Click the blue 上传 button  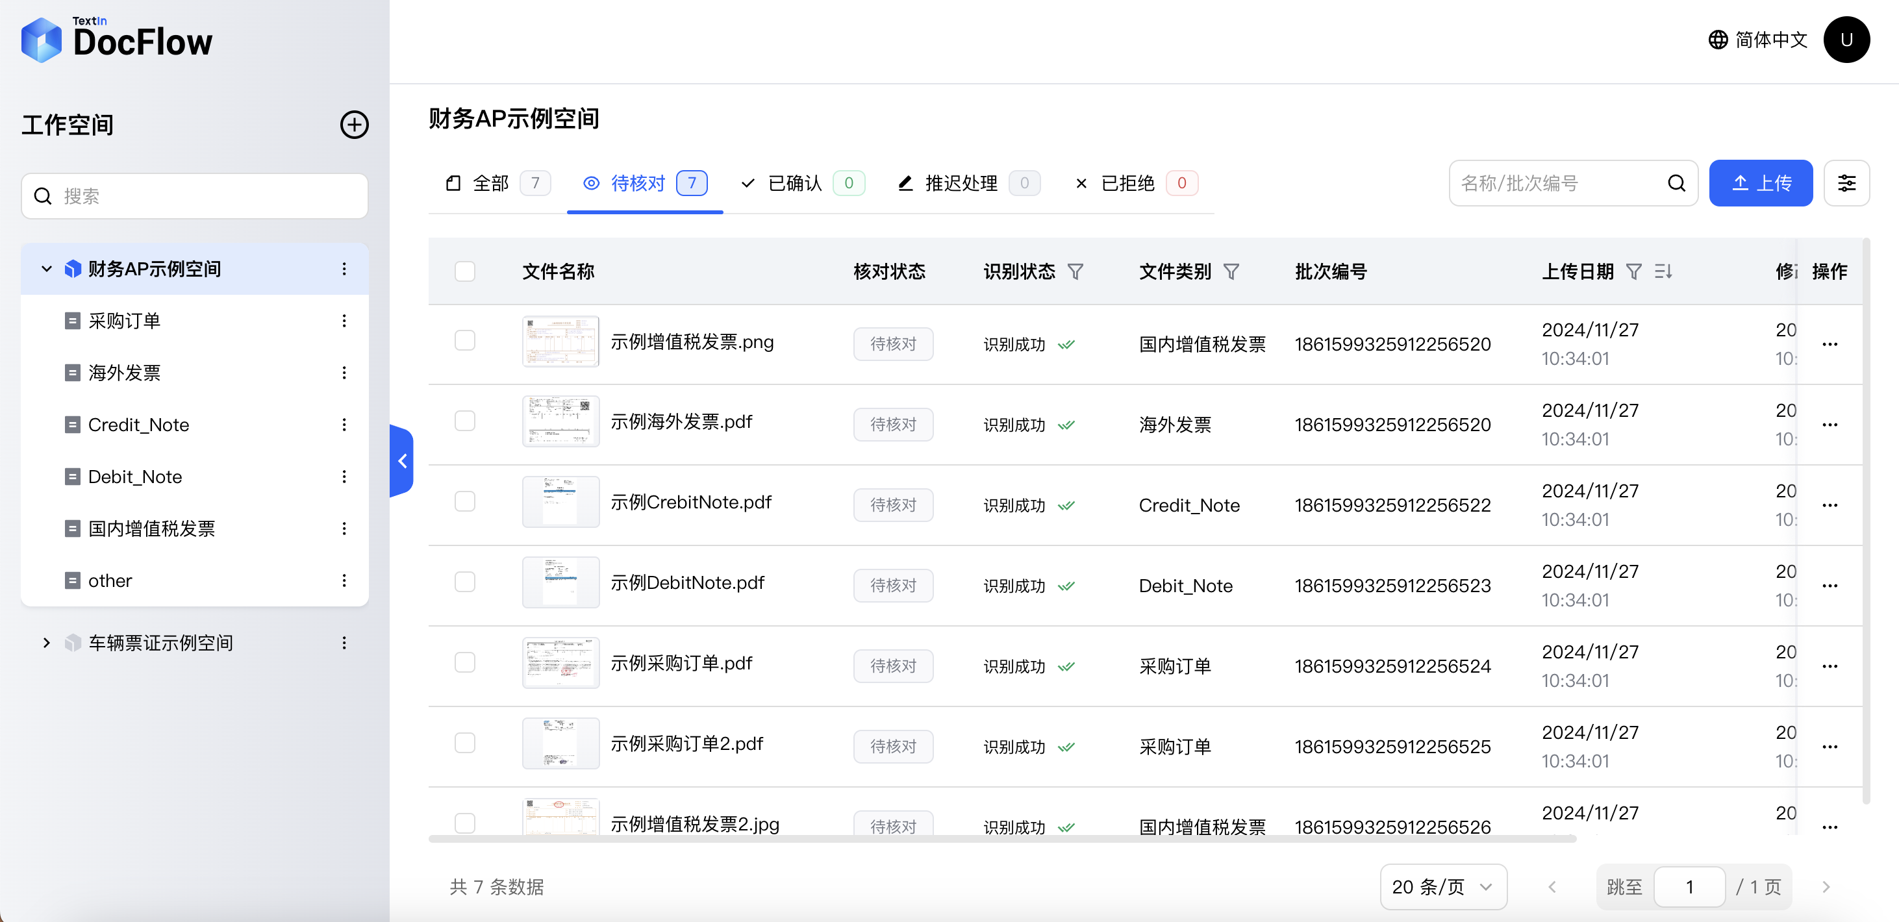click(x=1761, y=183)
